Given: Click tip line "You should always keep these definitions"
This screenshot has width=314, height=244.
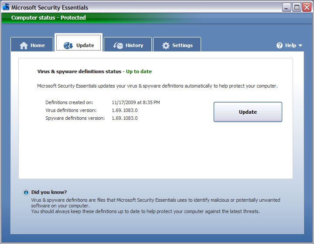Looking at the screenshot, I should pos(145,211).
